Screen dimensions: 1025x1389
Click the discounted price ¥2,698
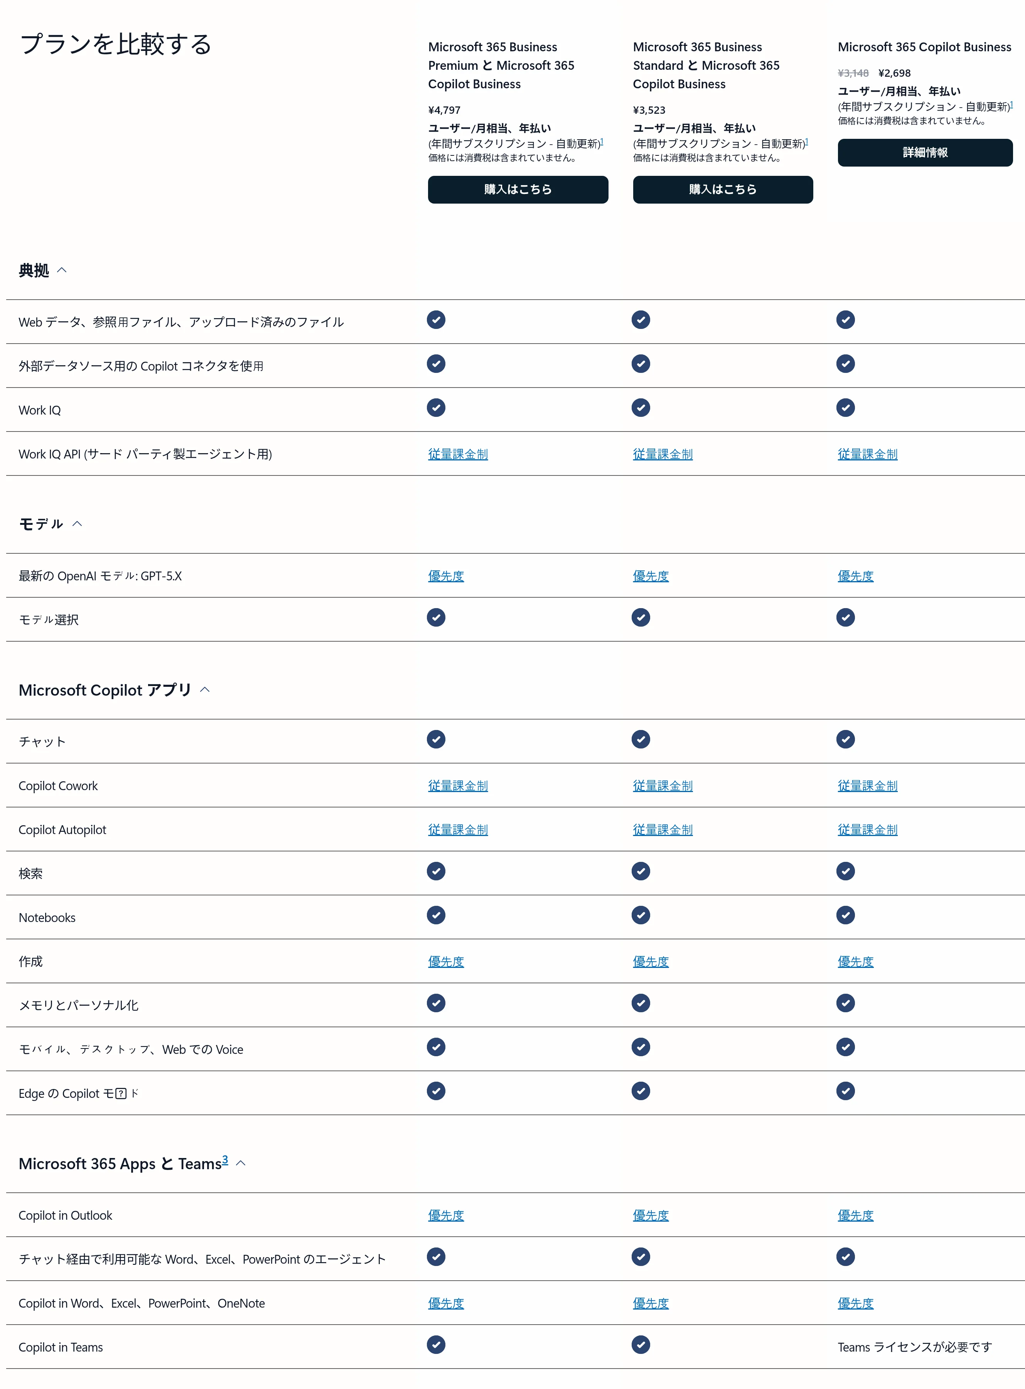pos(895,73)
